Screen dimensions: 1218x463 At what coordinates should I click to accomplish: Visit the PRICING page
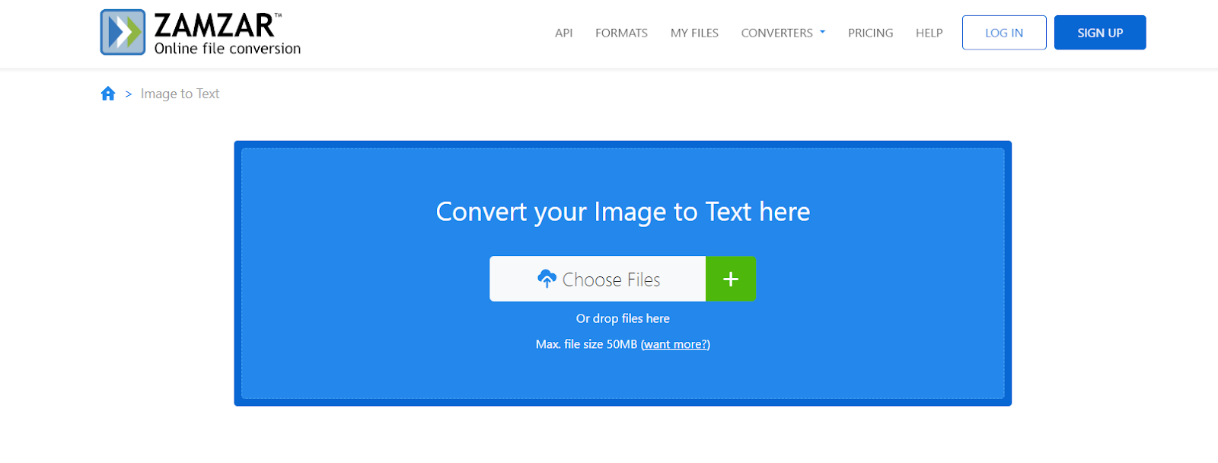[x=870, y=33]
